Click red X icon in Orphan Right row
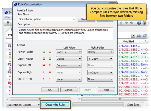This screenshot has height=111, width=151. pos(44,72)
